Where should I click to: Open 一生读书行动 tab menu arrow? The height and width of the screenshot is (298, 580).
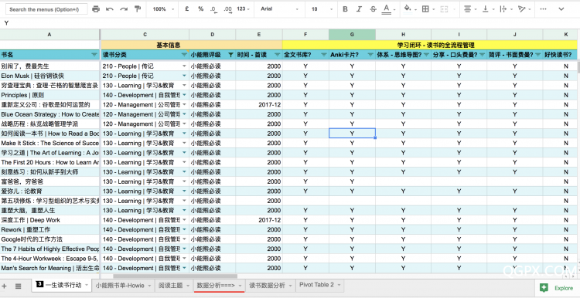pyautogui.click(x=87, y=285)
